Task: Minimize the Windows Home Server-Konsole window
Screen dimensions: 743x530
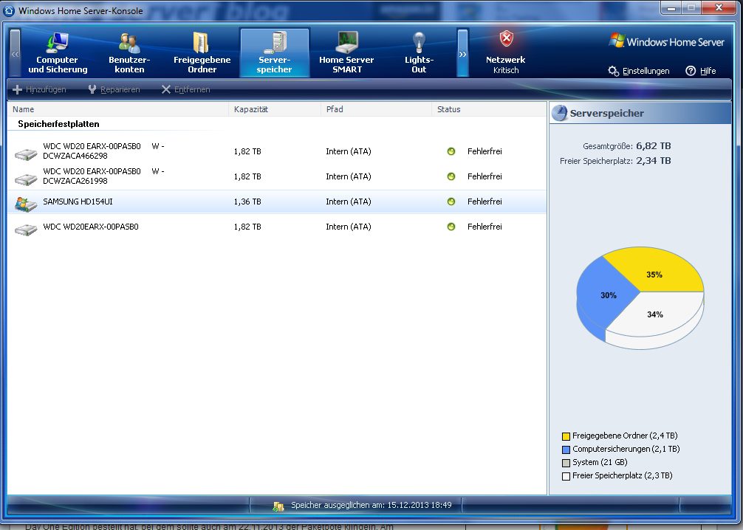Action: pyautogui.click(x=671, y=7)
